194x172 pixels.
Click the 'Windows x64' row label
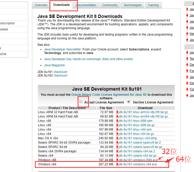[x=47, y=164]
